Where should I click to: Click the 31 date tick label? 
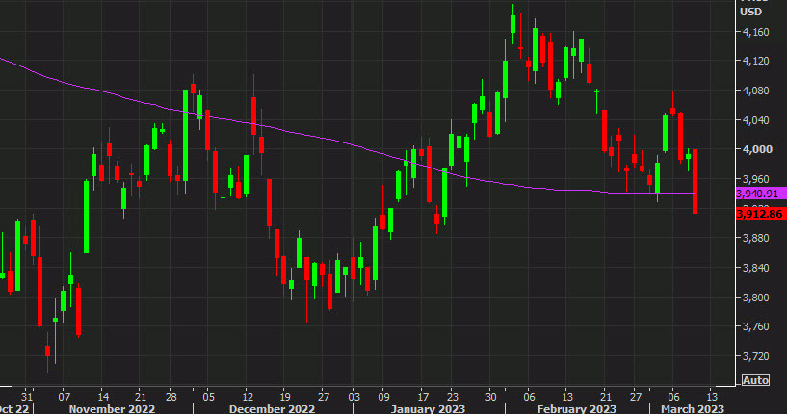27,397
